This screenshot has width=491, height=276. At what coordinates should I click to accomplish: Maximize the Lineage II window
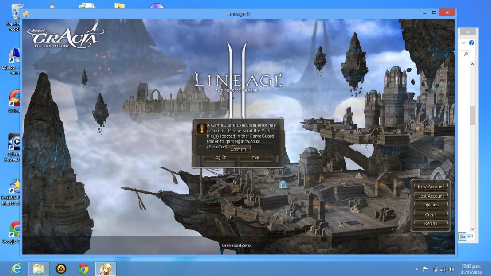[434, 12]
